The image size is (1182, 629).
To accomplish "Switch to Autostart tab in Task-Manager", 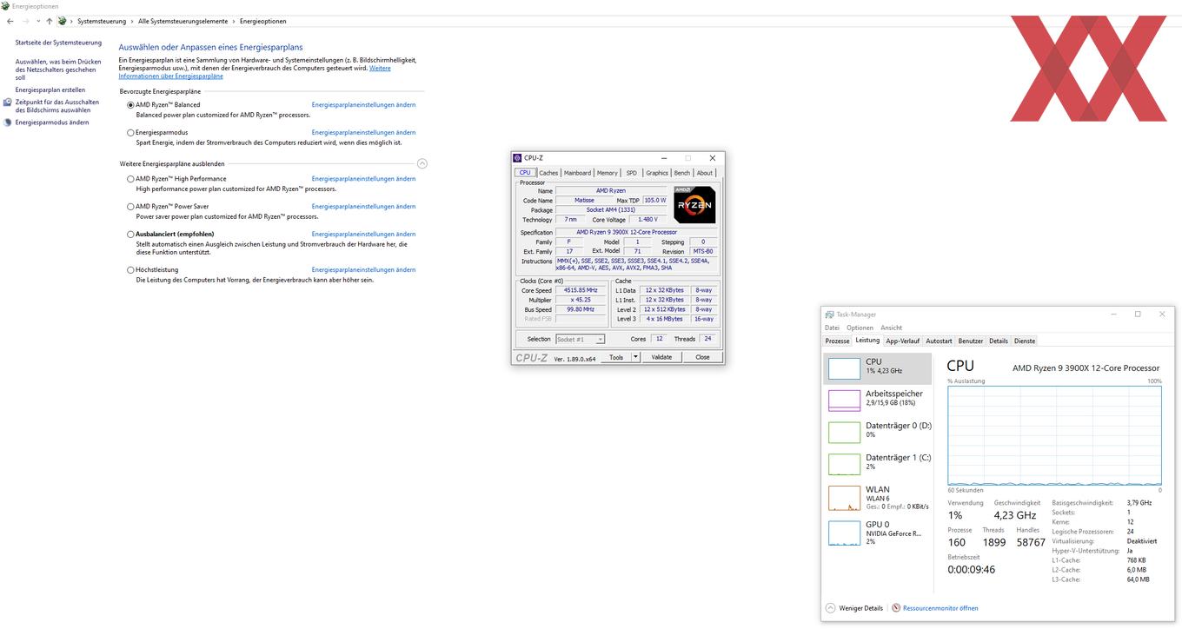I will coord(940,341).
